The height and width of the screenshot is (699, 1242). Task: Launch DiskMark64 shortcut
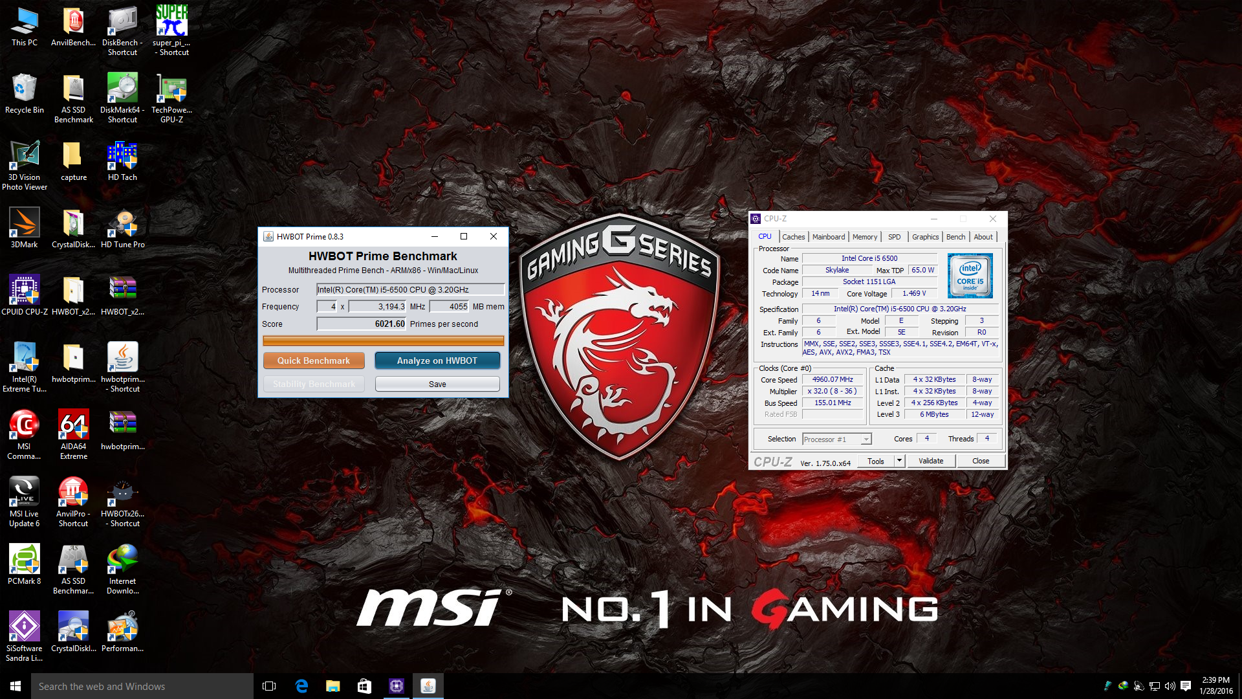click(x=122, y=98)
